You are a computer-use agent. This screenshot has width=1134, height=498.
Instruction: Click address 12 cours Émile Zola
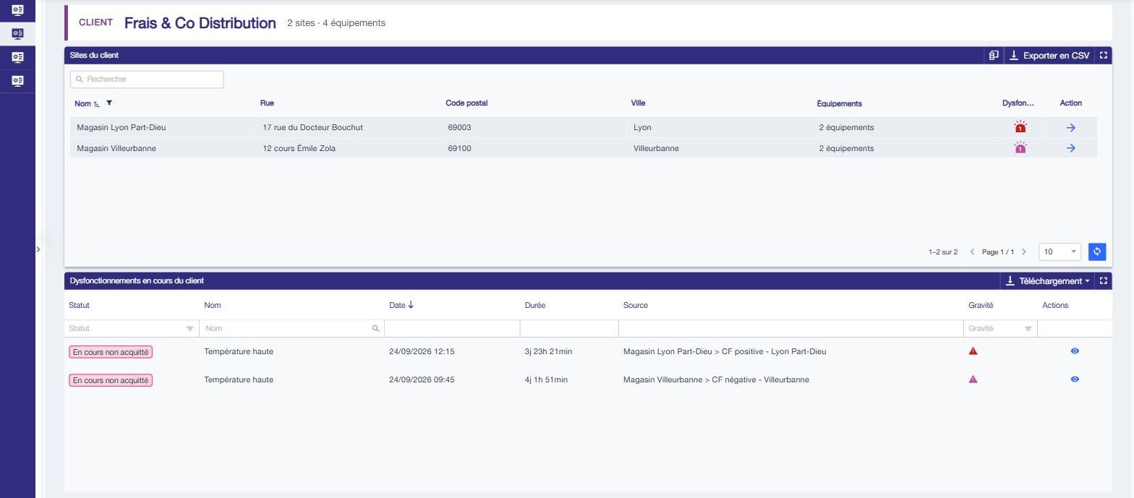point(299,148)
